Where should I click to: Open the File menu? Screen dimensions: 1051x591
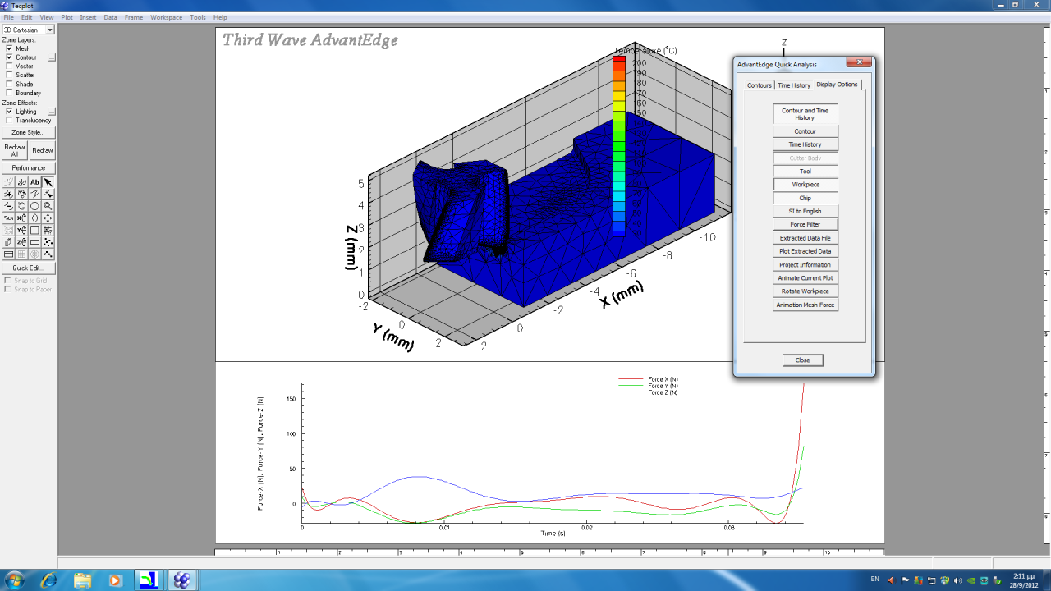[8, 17]
